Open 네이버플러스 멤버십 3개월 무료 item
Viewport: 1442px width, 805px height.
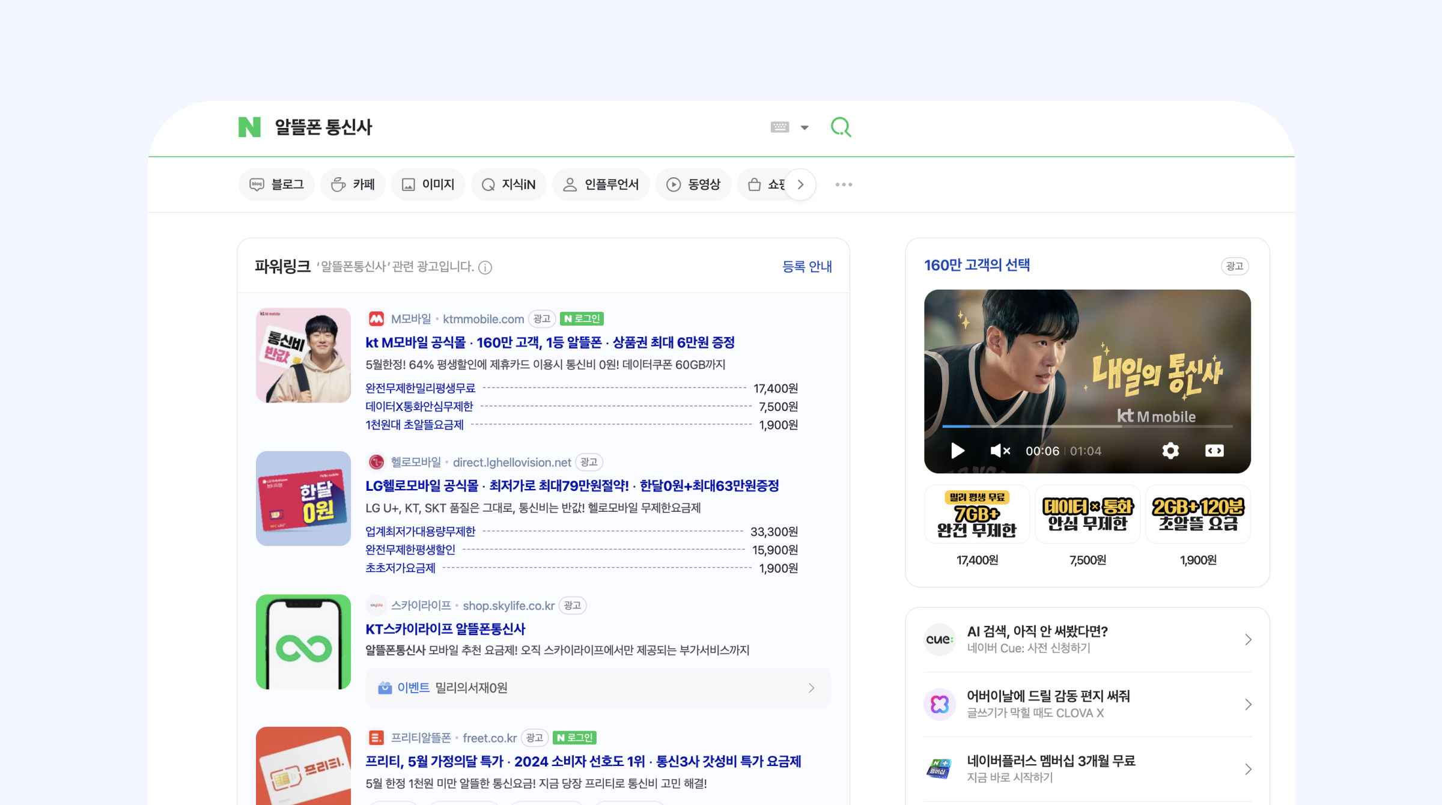point(1051,761)
